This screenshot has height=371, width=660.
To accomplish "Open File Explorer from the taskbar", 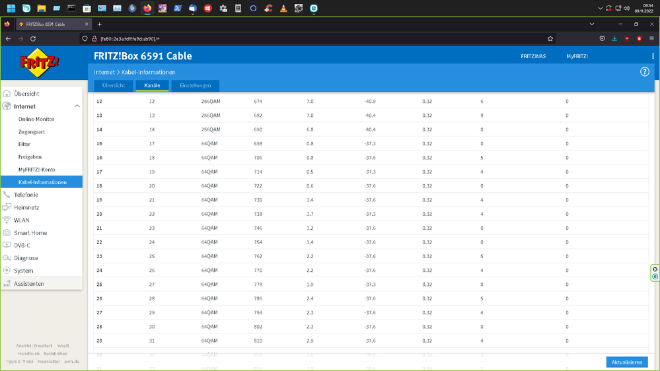I will click(x=41, y=8).
